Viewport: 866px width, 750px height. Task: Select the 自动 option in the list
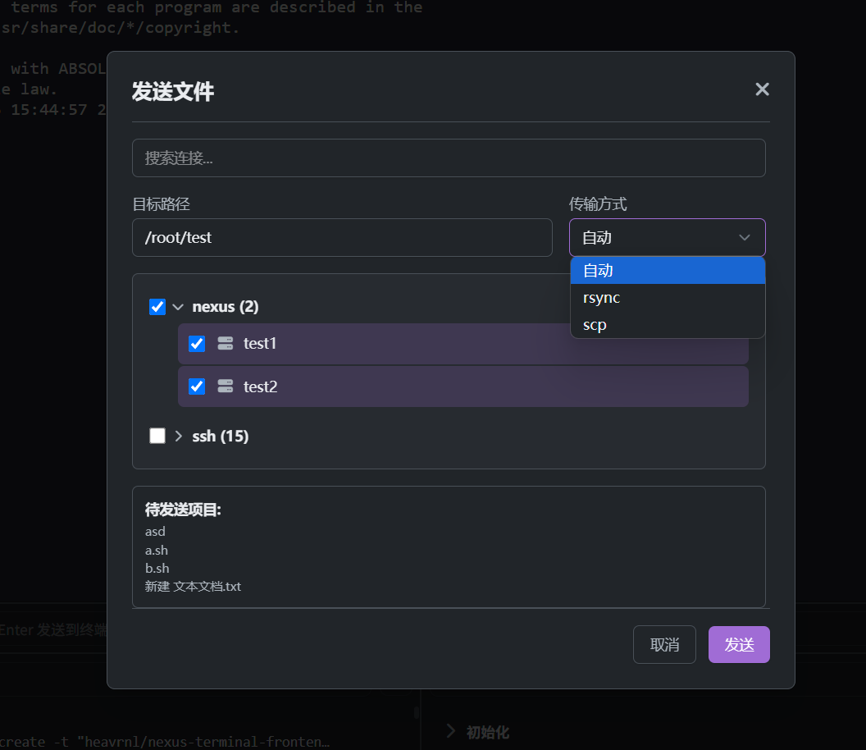(668, 270)
